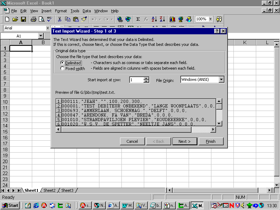Screen dimensions: 280x210
Task: Open the Chart Wizard icon
Action: click(x=172, y=19)
